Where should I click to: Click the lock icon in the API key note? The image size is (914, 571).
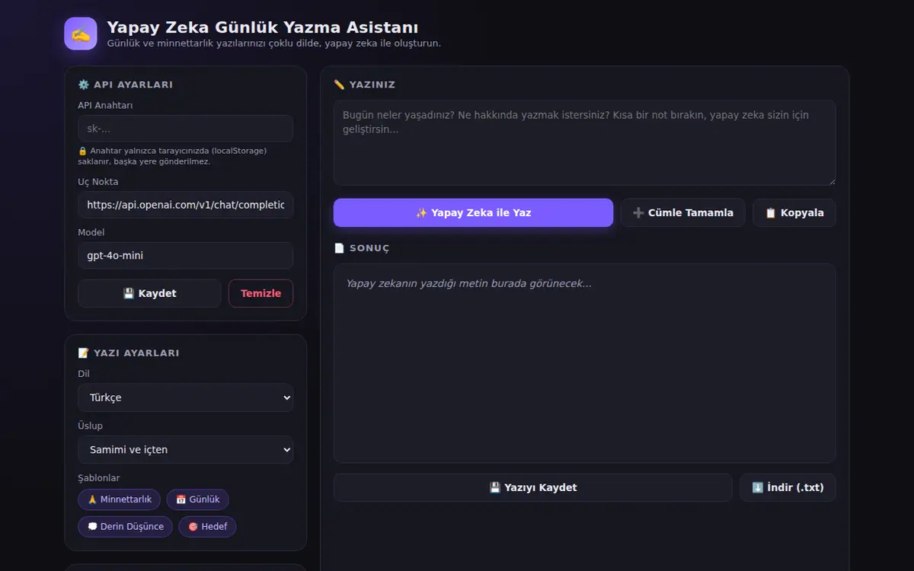pyautogui.click(x=82, y=151)
